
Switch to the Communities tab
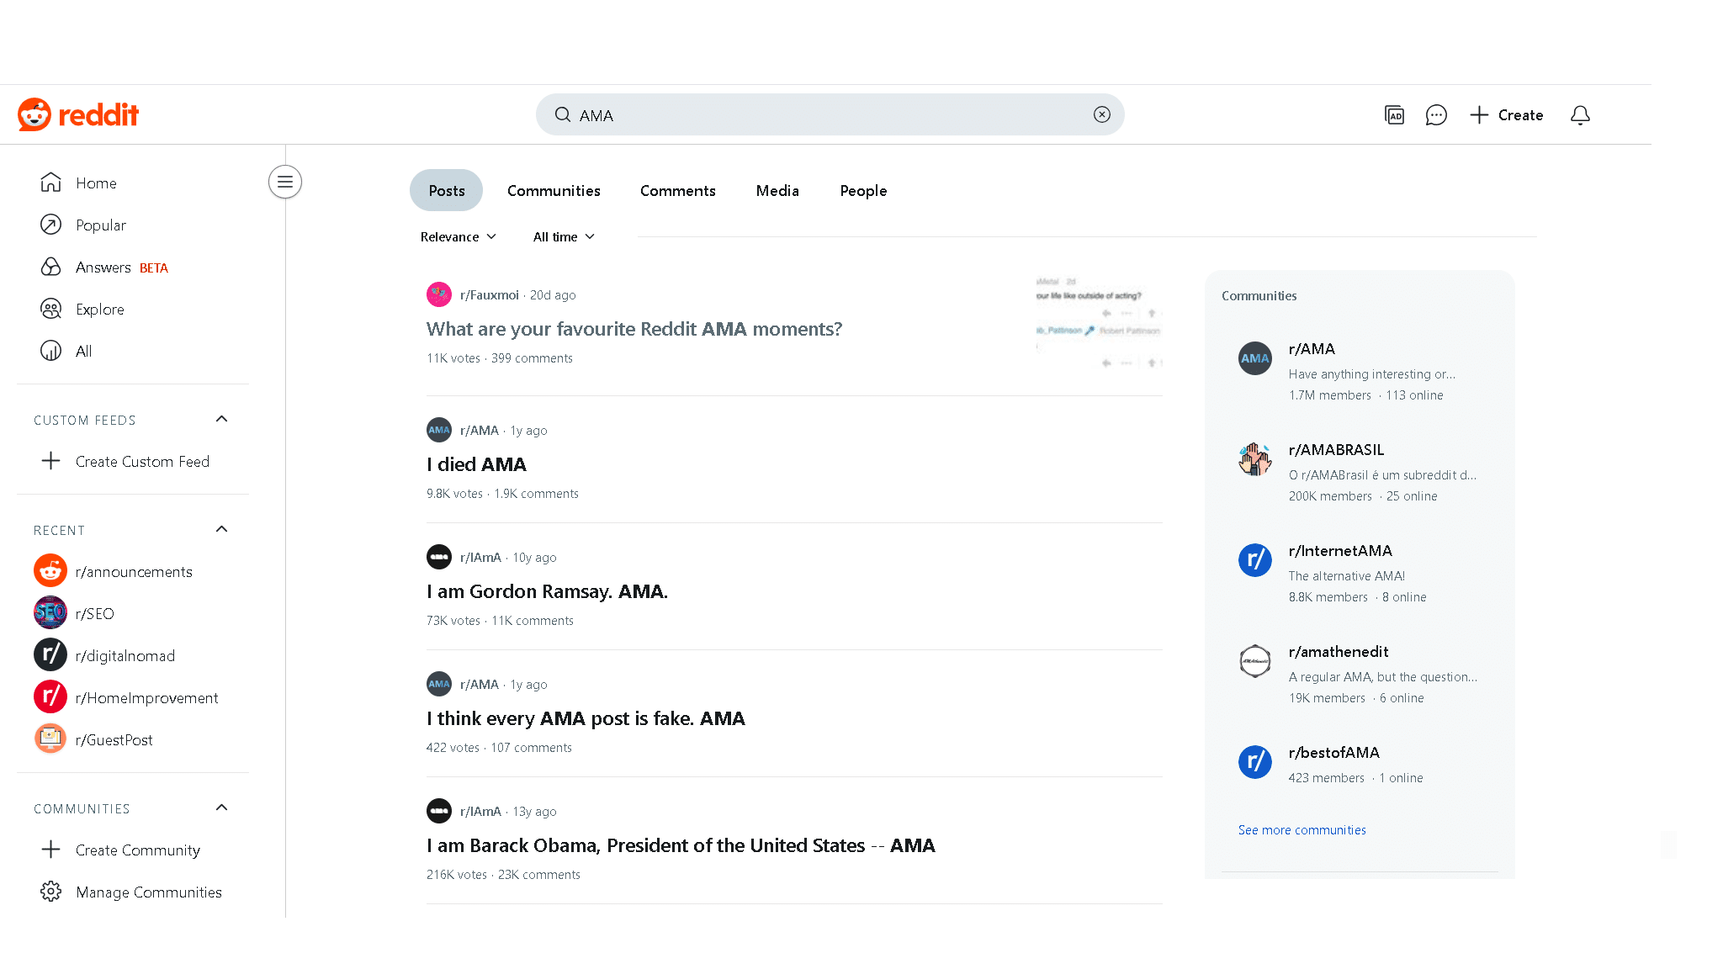pos(554,191)
